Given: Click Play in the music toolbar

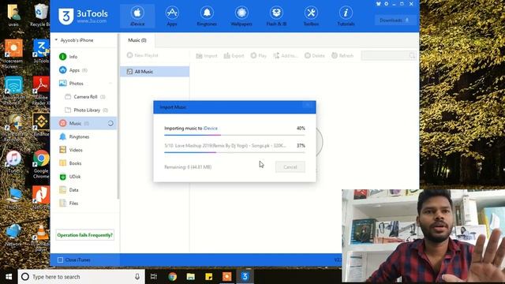Looking at the screenshot, I should point(259,56).
